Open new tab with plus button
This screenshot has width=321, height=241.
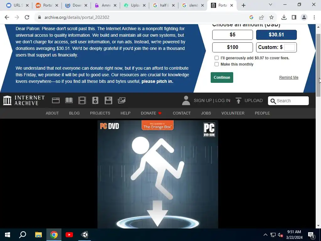tap(243, 5)
